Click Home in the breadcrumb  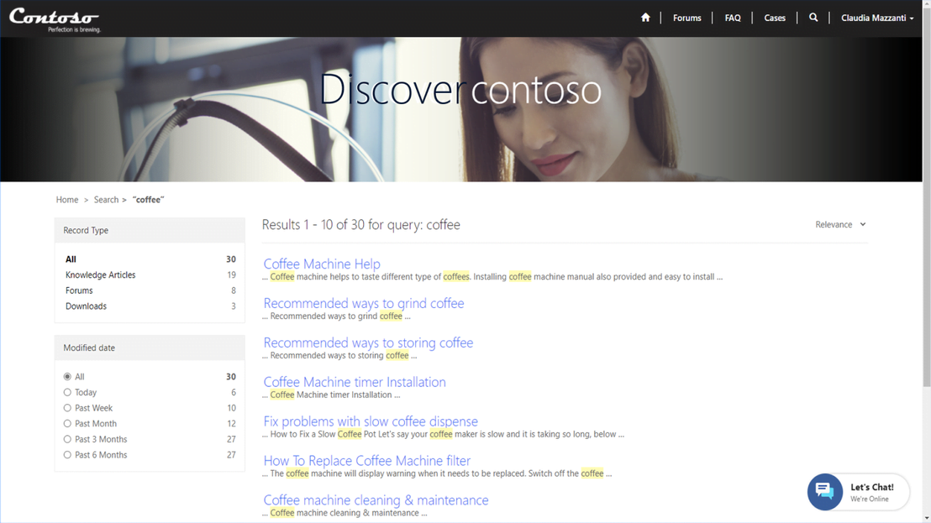[x=67, y=200]
